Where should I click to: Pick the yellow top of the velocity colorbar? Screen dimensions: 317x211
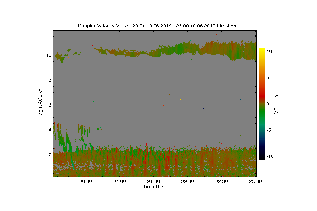(x=262, y=51)
